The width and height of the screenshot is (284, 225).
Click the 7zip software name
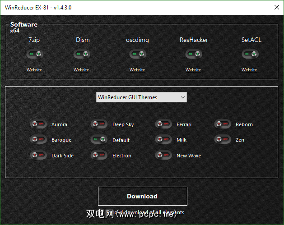[34, 40]
